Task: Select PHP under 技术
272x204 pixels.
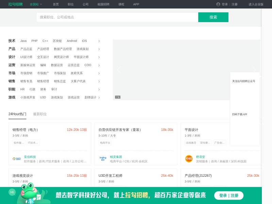Action: click(x=34, y=41)
